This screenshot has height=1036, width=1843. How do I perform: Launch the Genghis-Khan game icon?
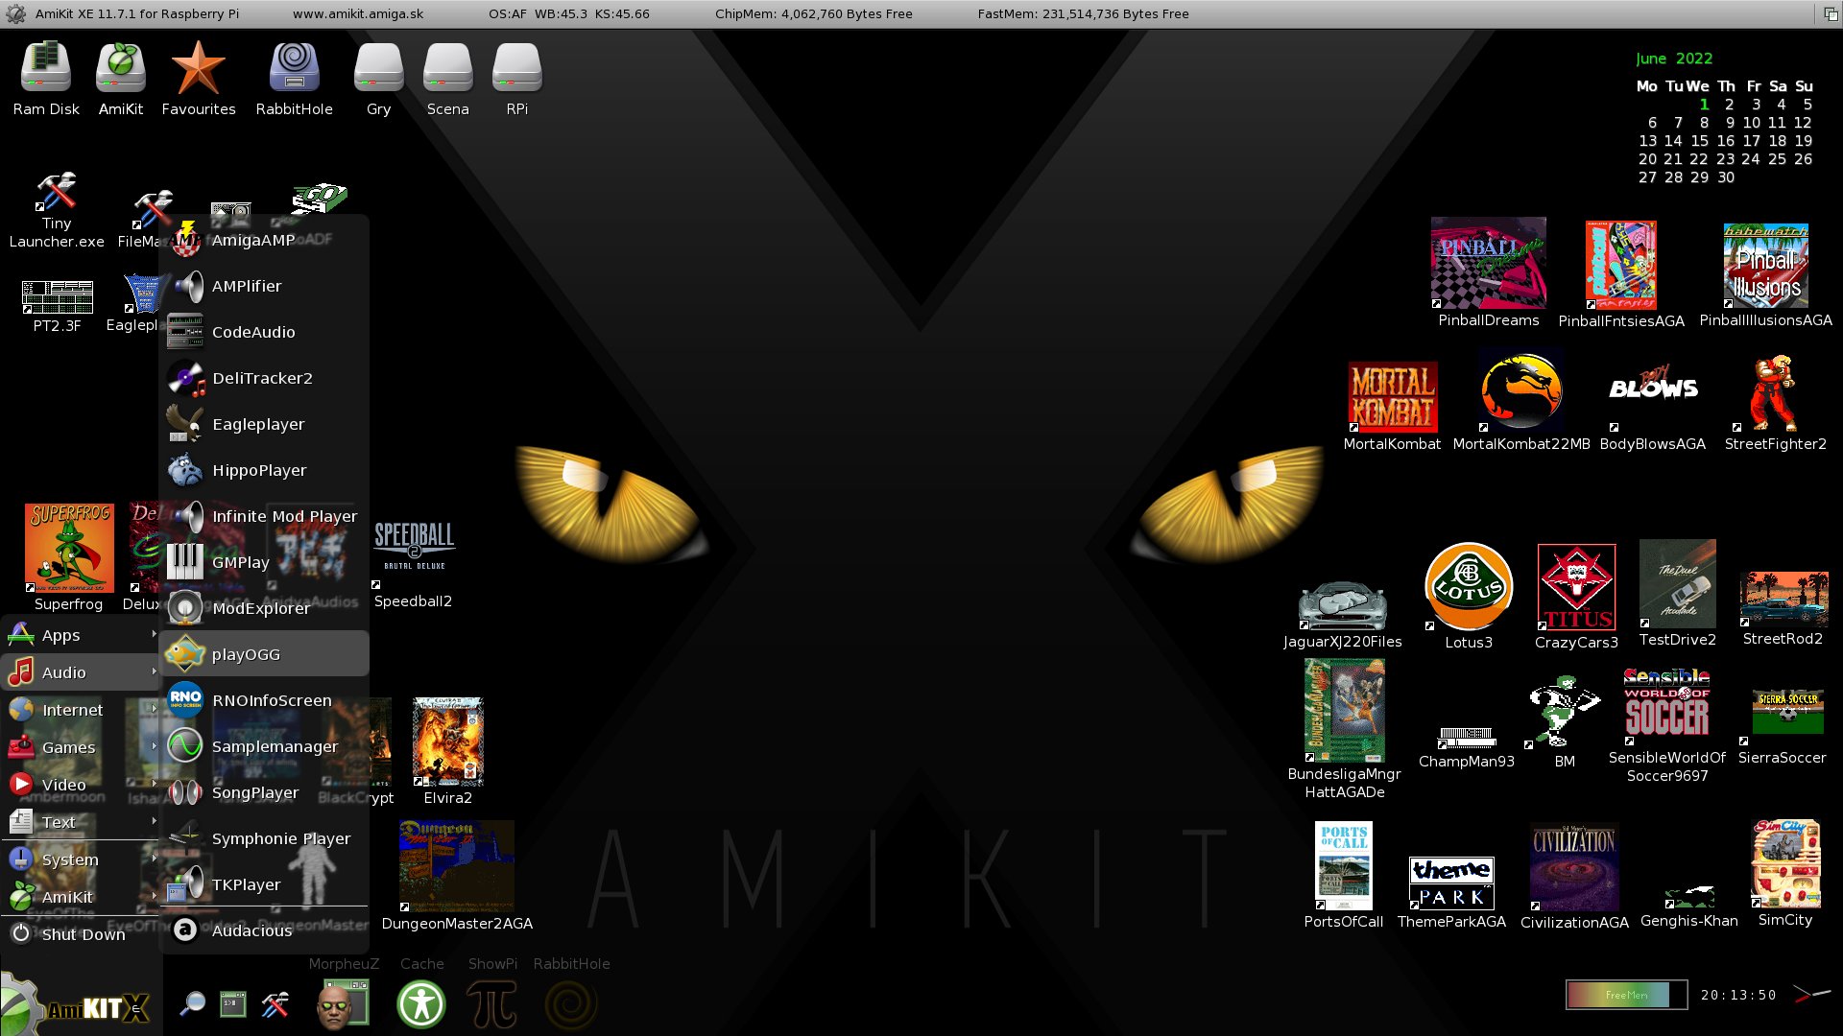1688,898
